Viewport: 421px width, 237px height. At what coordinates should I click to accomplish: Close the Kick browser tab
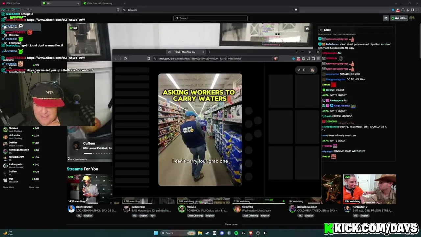pos(78,3)
